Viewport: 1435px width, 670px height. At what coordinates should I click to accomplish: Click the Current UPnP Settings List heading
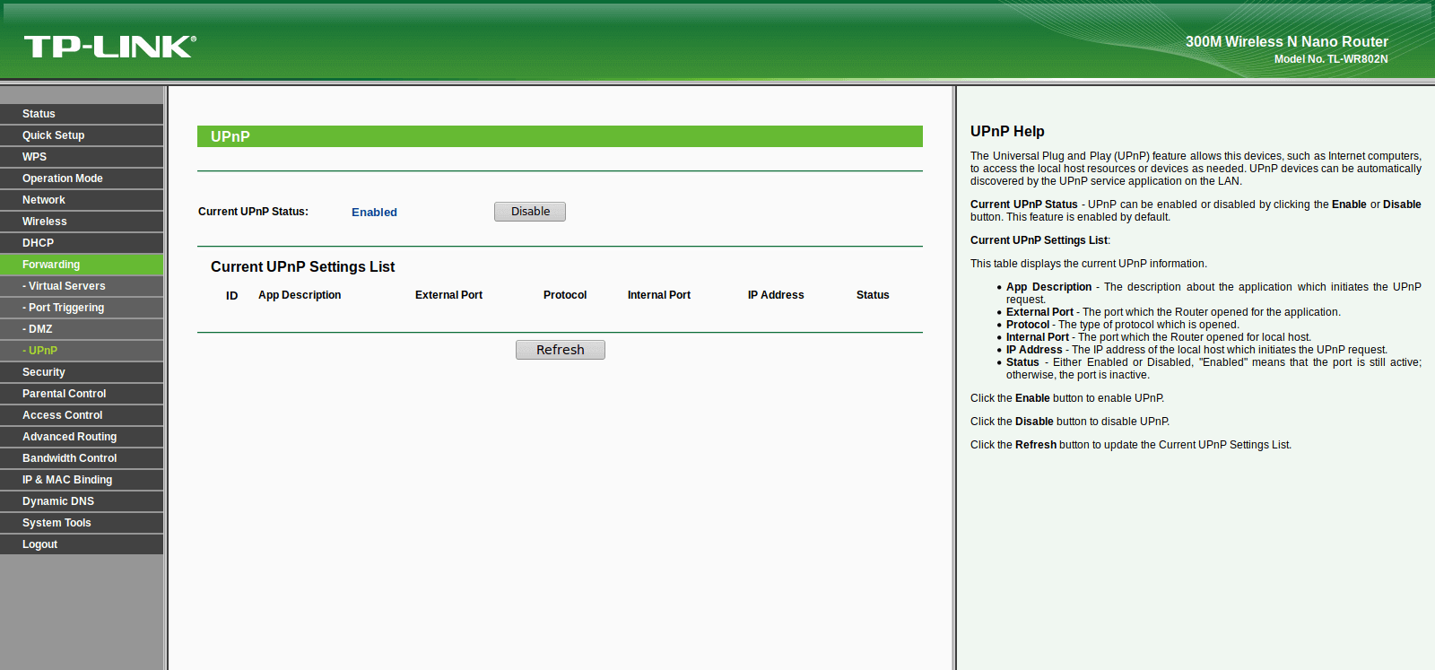[x=302, y=267]
